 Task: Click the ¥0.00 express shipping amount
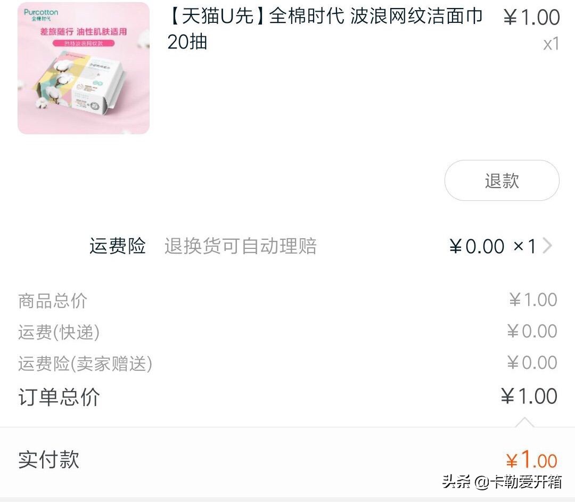pos(531,331)
